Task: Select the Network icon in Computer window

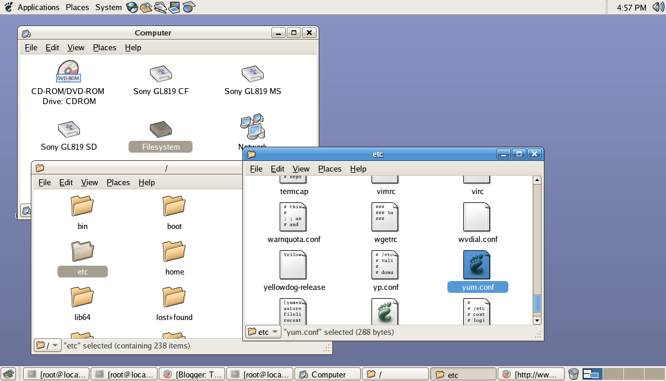Action: (x=253, y=127)
